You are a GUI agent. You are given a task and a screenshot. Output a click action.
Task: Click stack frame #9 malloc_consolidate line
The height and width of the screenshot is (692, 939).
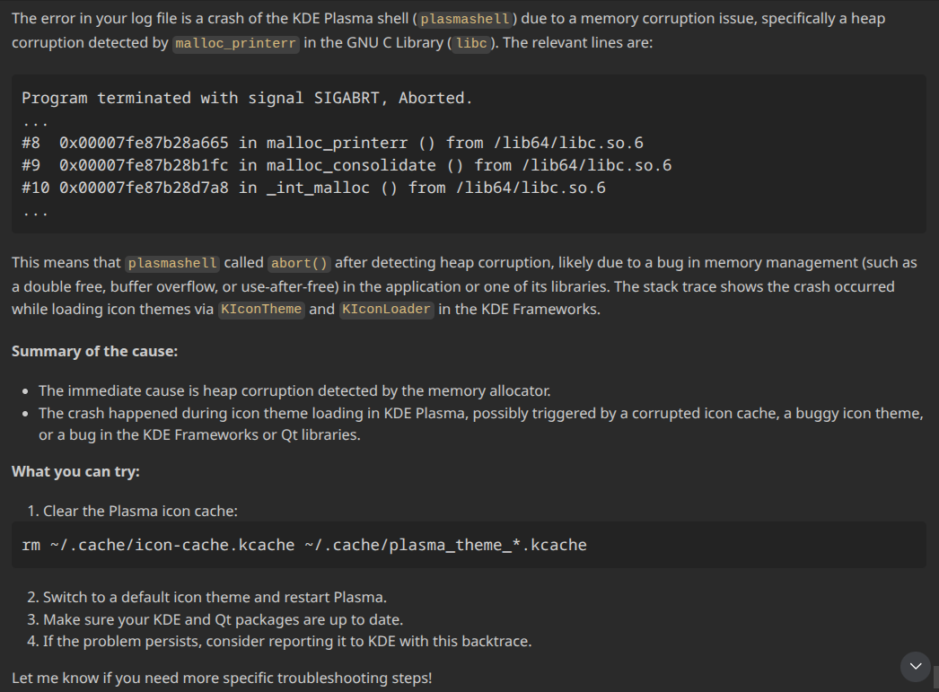[347, 166]
